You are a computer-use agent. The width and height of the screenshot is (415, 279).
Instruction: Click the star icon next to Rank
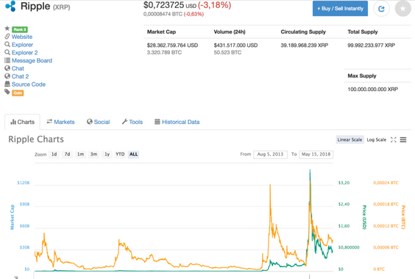pos(7,29)
